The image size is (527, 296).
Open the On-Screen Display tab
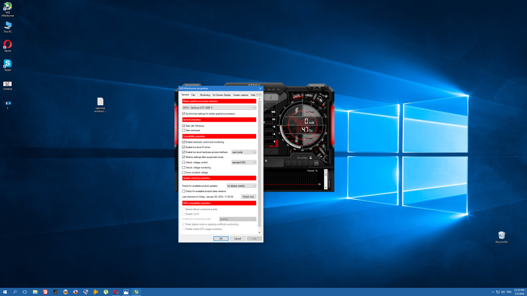coord(221,95)
